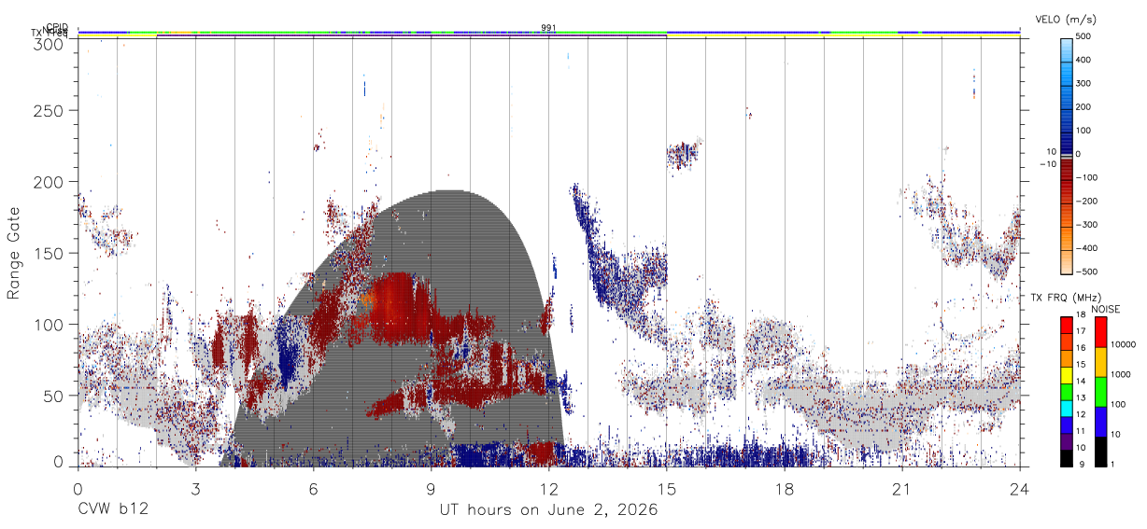
Task: Click the red 17–18 MHz swatch in TX FRQ legend
Action: (x=1066, y=325)
